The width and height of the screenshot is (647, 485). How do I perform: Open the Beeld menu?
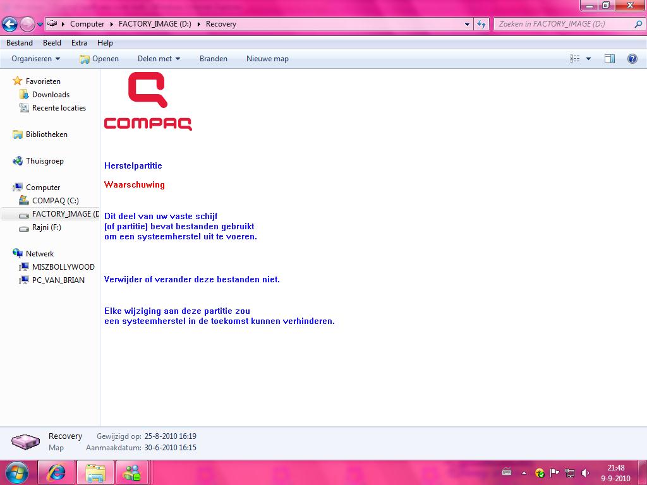tap(52, 43)
